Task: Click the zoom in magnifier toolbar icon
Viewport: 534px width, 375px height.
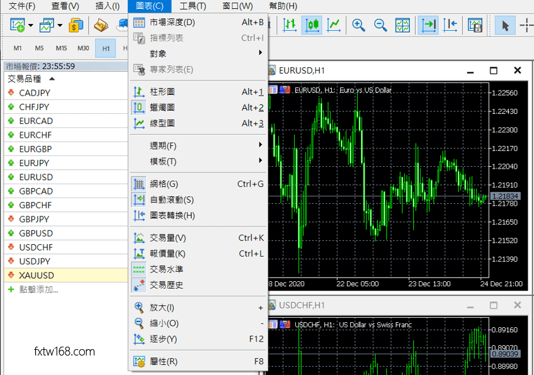Action: (x=359, y=25)
